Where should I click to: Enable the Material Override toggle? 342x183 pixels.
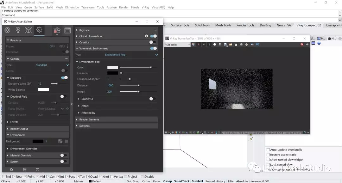[x=63, y=155]
